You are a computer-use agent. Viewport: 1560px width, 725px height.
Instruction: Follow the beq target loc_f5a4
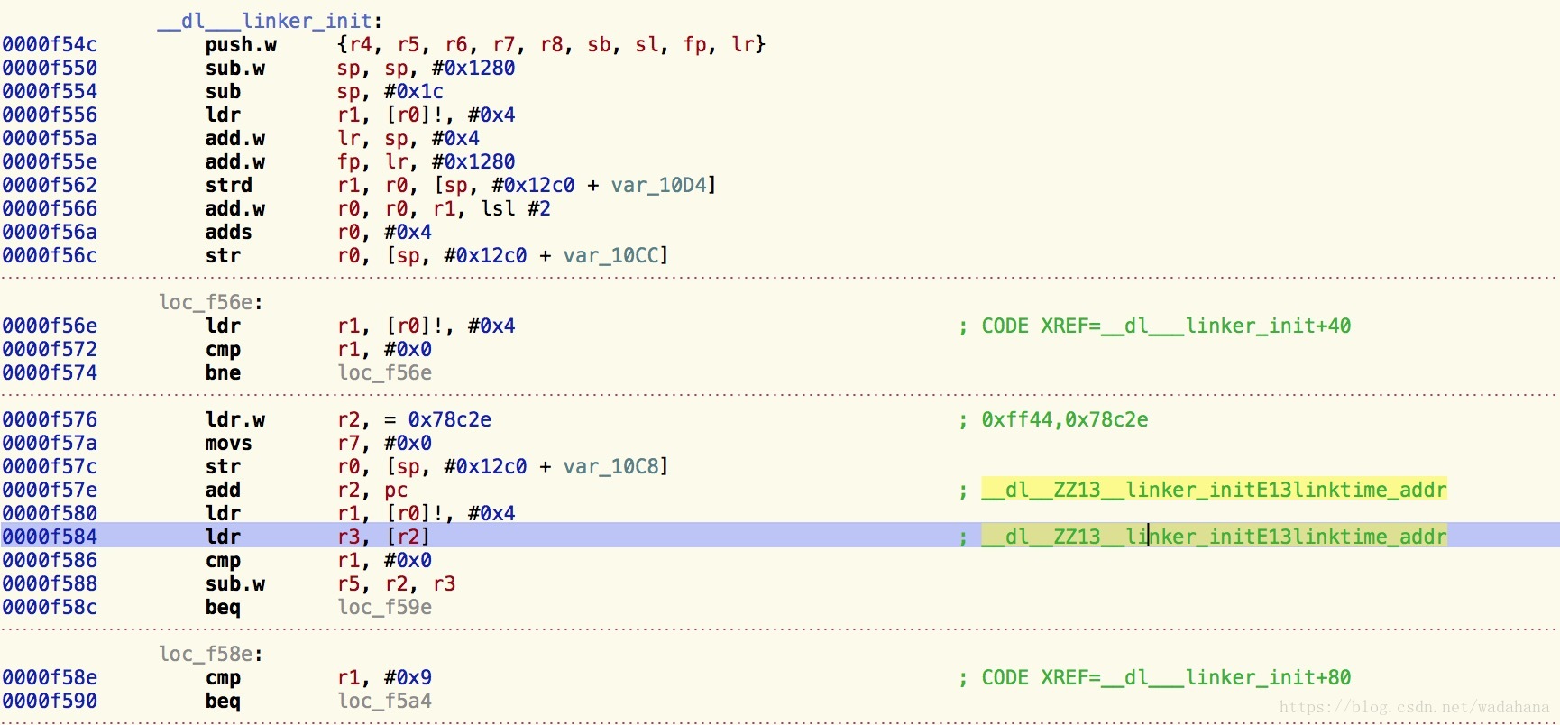[385, 701]
